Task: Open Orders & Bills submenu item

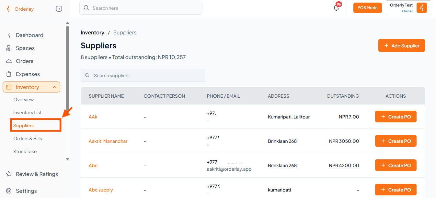Action: (28, 139)
